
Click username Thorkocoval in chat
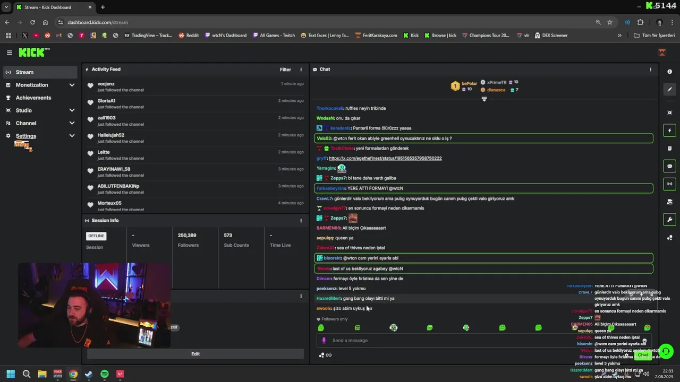pos(330,108)
